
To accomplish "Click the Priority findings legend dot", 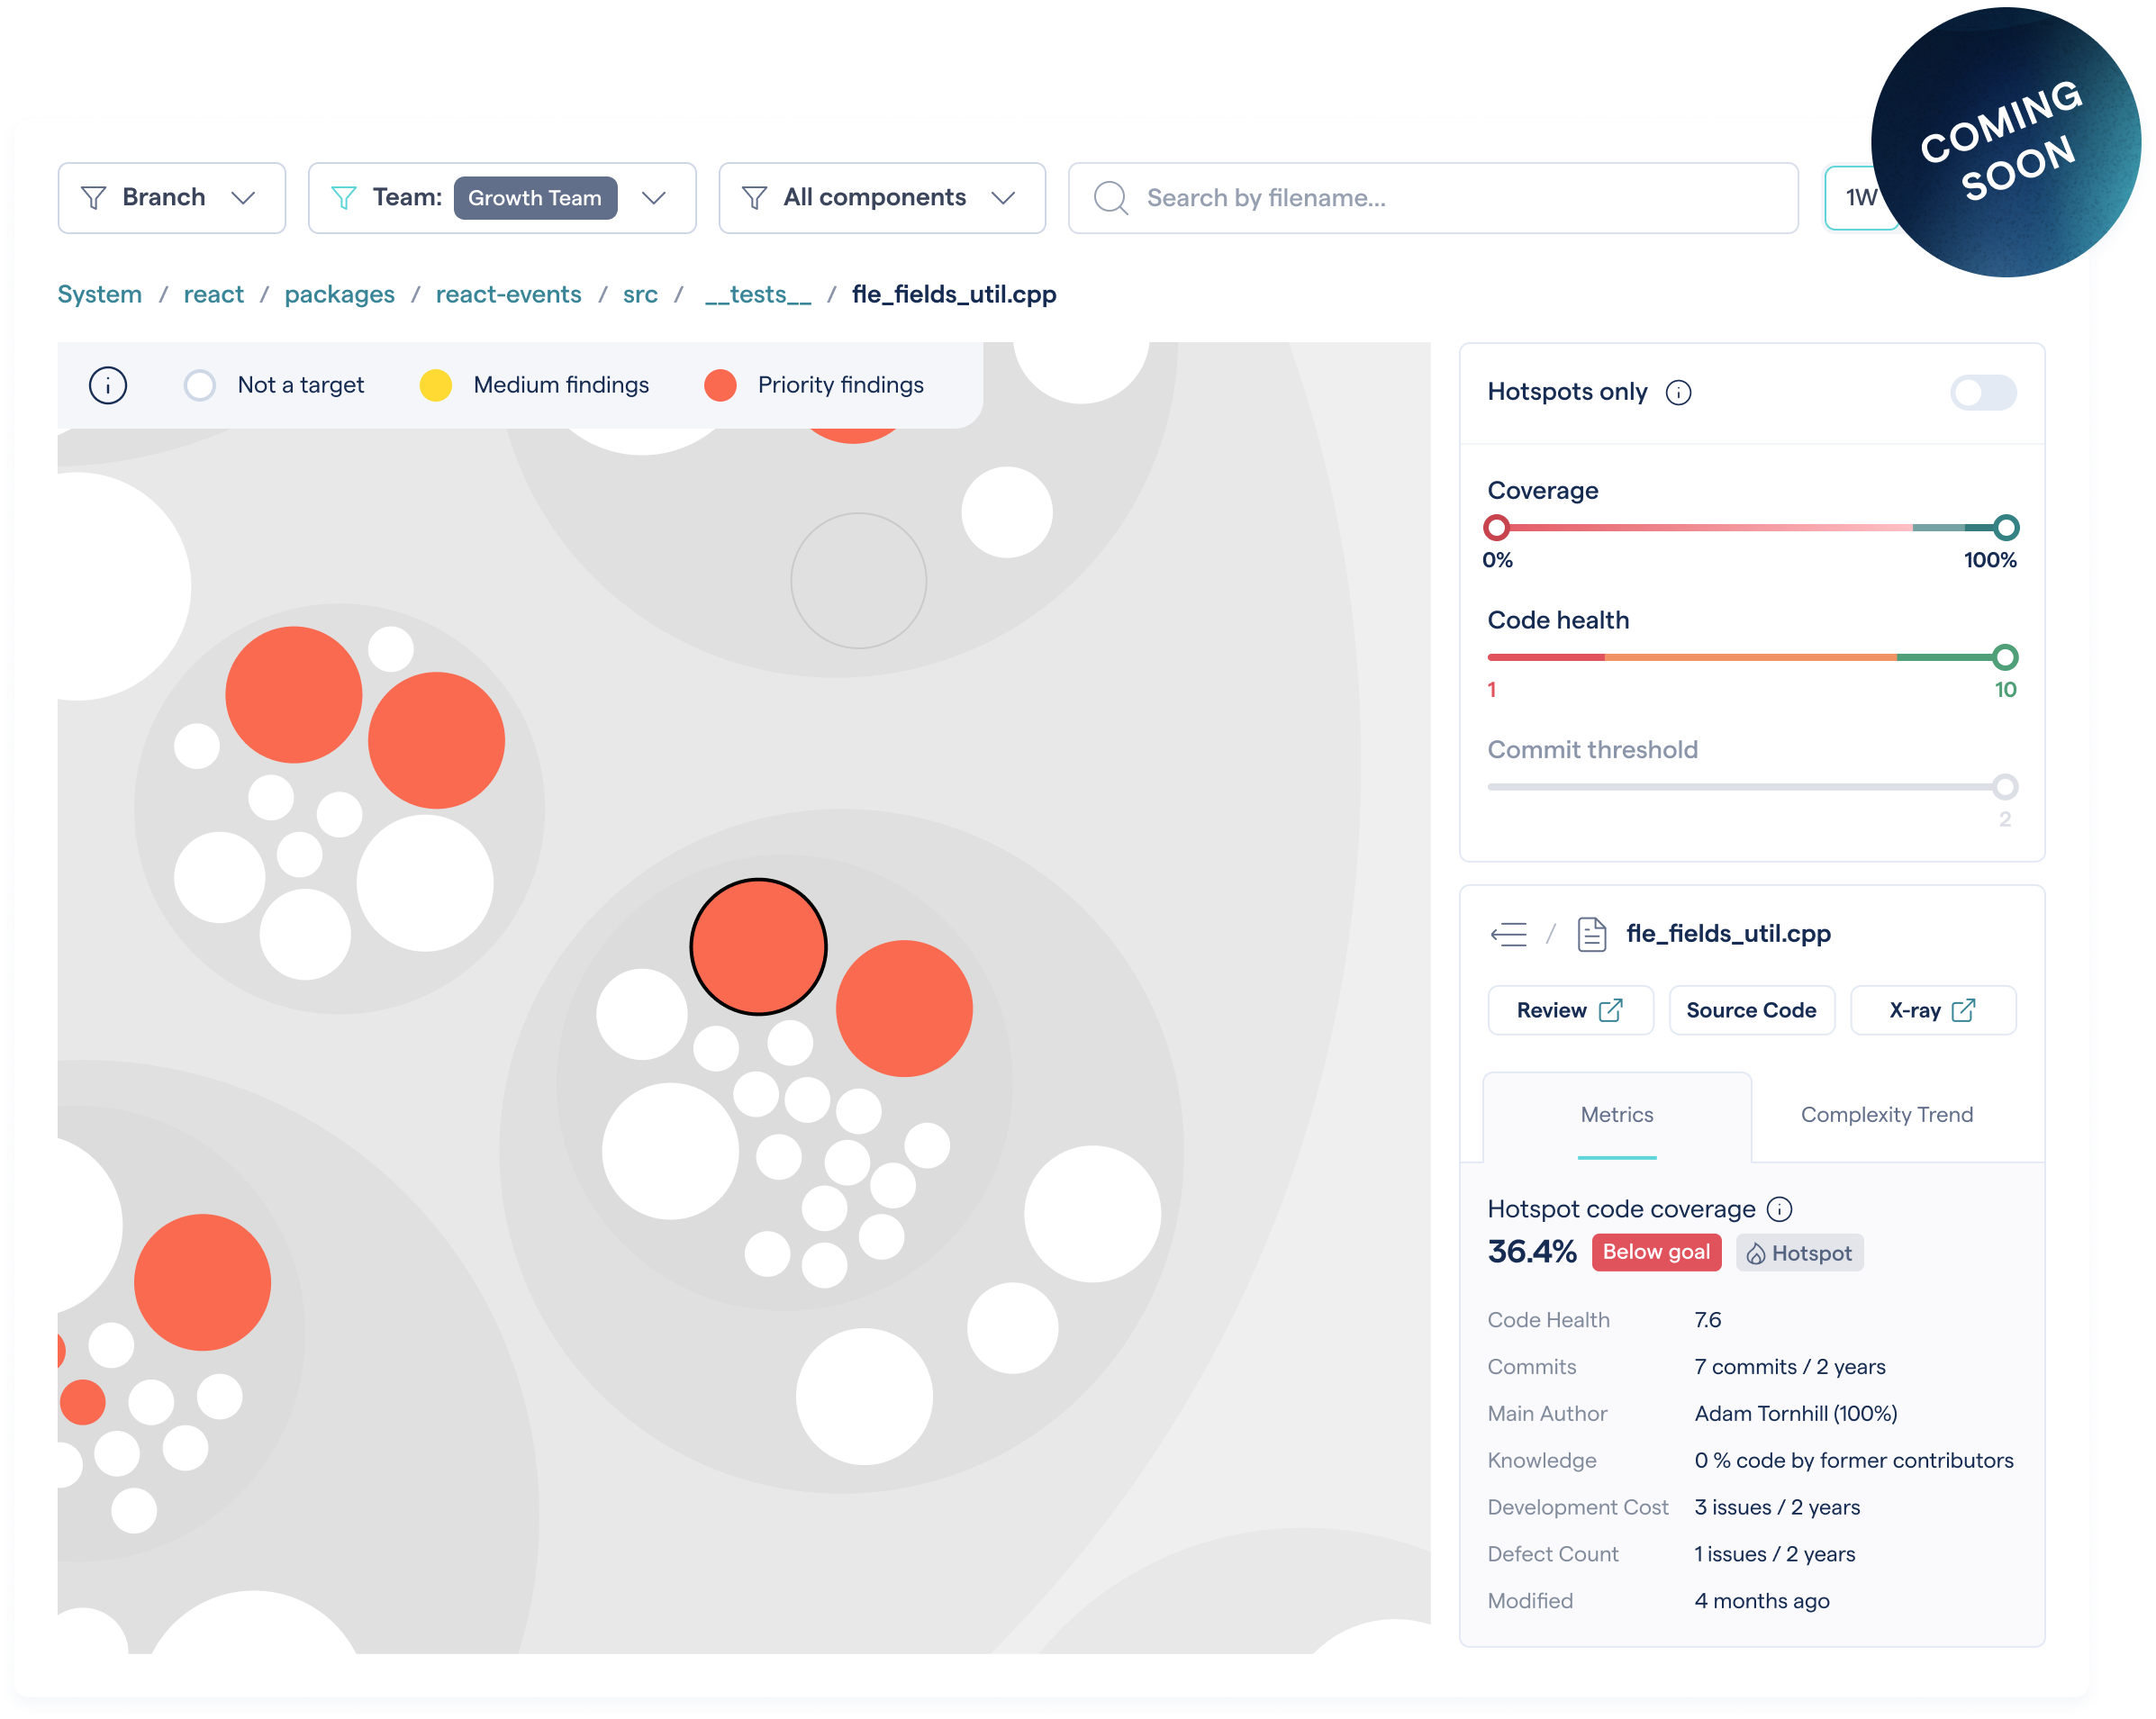I will point(720,385).
